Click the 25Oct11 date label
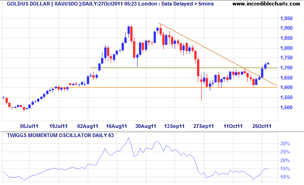Viewport: 304px width, 185px height. (x=262, y=127)
